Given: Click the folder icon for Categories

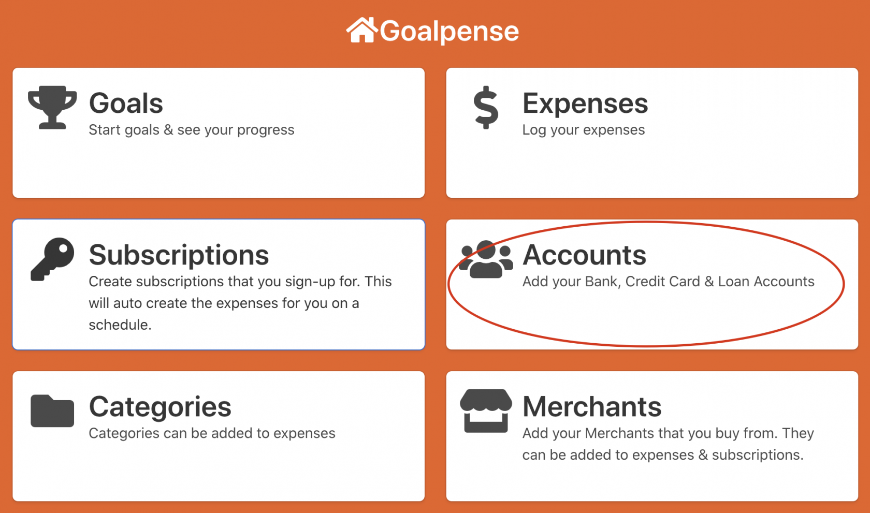Looking at the screenshot, I should 52,411.
